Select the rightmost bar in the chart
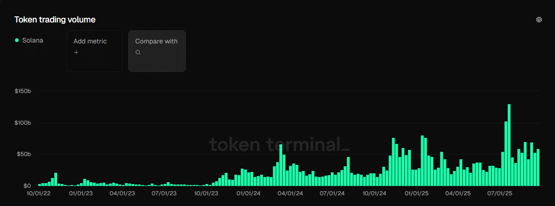Screen dimensions: 555x206 pyautogui.click(x=538, y=167)
